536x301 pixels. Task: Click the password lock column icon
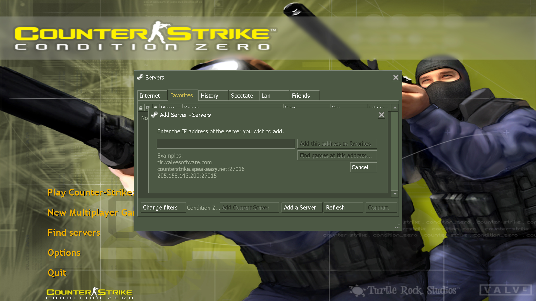(141, 108)
